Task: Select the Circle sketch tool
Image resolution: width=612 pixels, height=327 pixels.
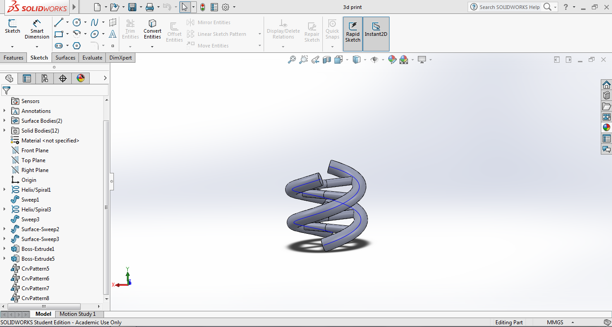Action: click(77, 22)
